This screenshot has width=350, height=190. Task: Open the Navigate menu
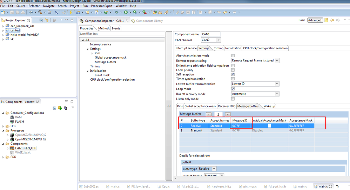(49, 6)
